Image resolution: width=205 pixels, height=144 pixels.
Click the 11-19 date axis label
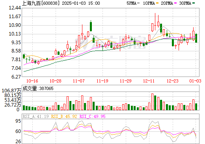tap(102, 81)
